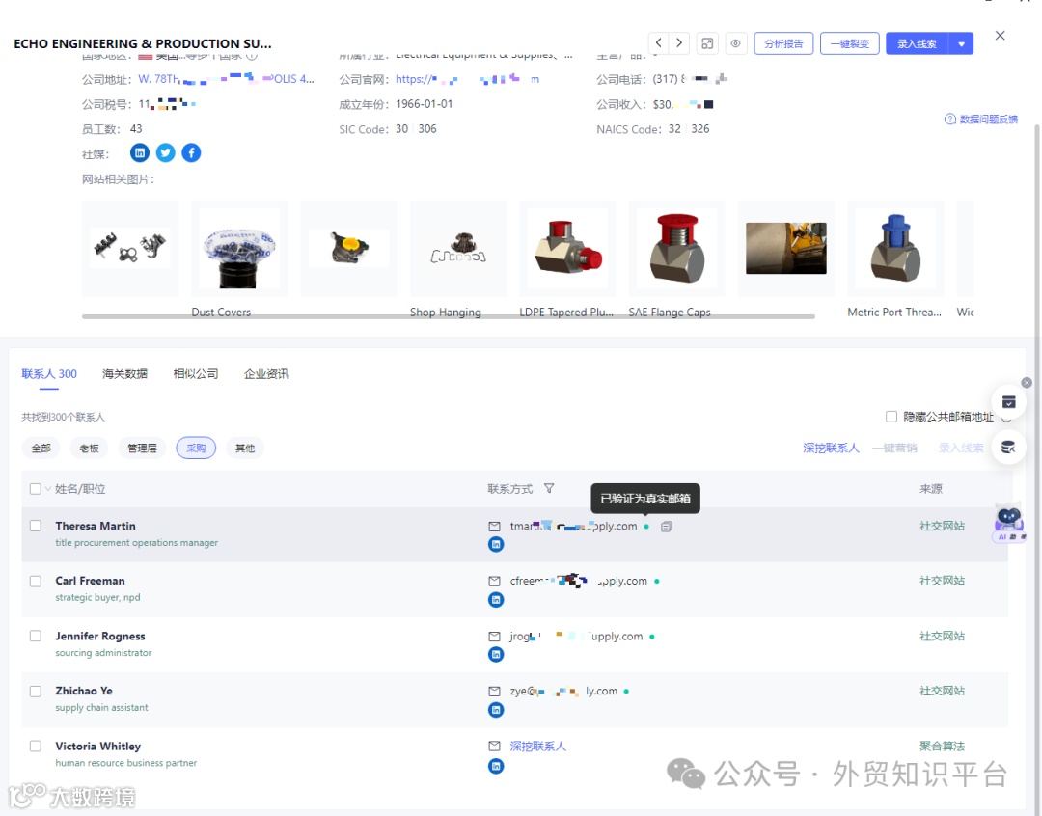Open the SAE Flange Caps thumbnail

tap(677, 249)
